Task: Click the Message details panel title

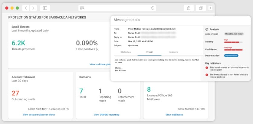Action: click(127, 20)
